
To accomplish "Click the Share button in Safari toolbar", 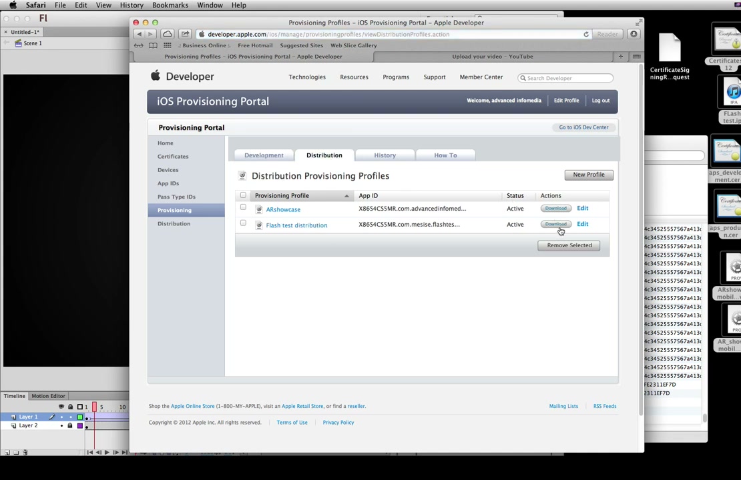I will click(186, 34).
